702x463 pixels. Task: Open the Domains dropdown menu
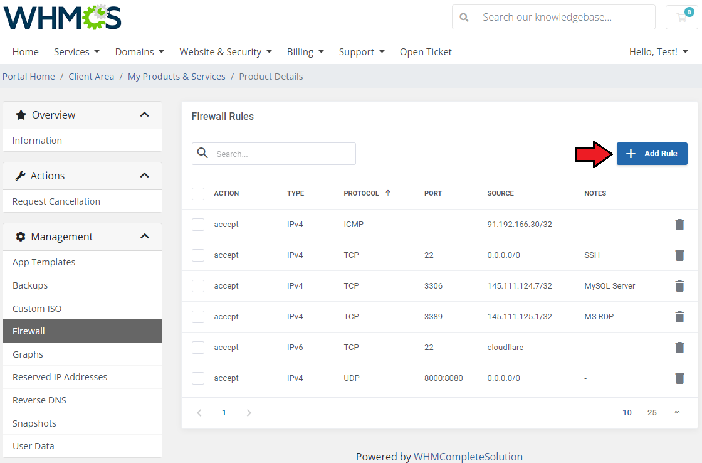[140, 52]
